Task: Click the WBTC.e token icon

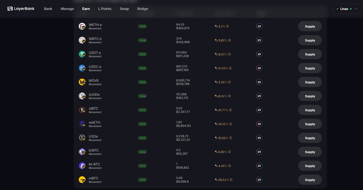Action: (82, 40)
